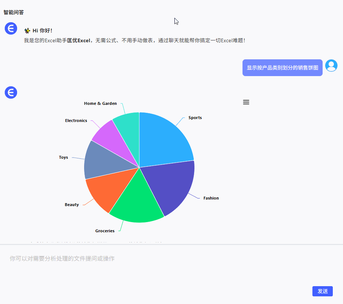Open the chart hamburger menu
Image resolution: width=343 pixels, height=304 pixels.
coord(246,102)
